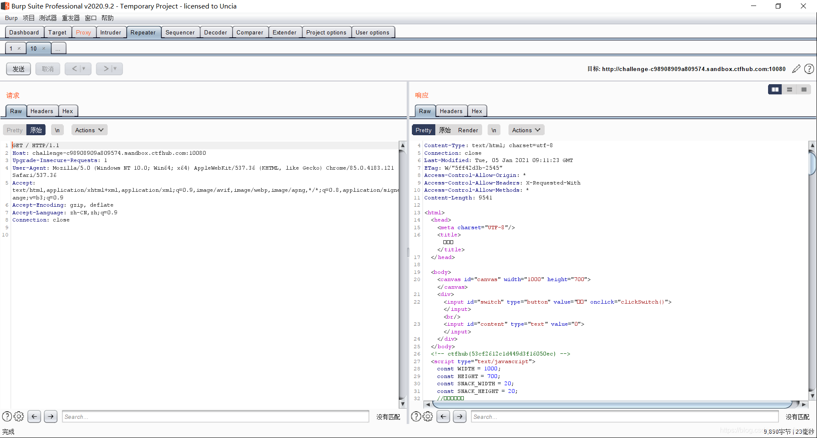817x438 pixels.
Task: Open the Decoder tab
Action: pyautogui.click(x=216, y=32)
